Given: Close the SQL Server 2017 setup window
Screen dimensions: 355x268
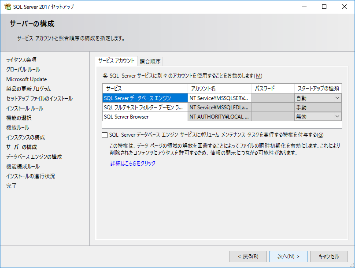Looking at the screenshot, I should [344, 7].
